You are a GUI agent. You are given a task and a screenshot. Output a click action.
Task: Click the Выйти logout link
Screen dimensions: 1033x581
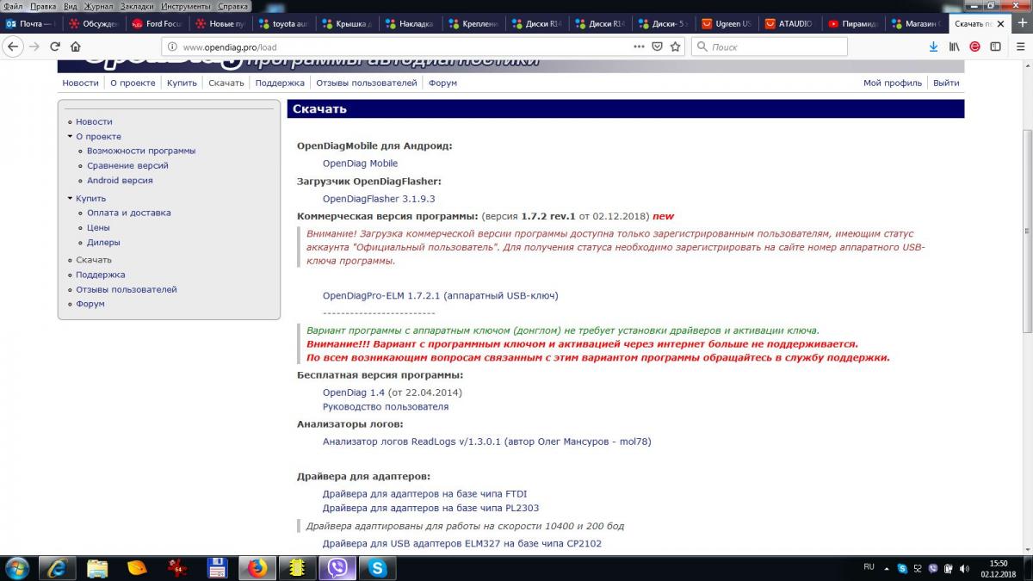click(946, 83)
